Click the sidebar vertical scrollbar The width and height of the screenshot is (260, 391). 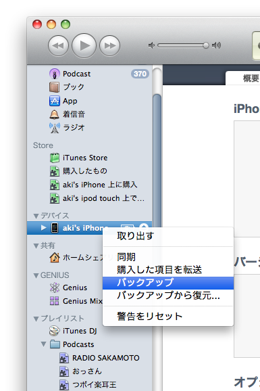[157, 160]
